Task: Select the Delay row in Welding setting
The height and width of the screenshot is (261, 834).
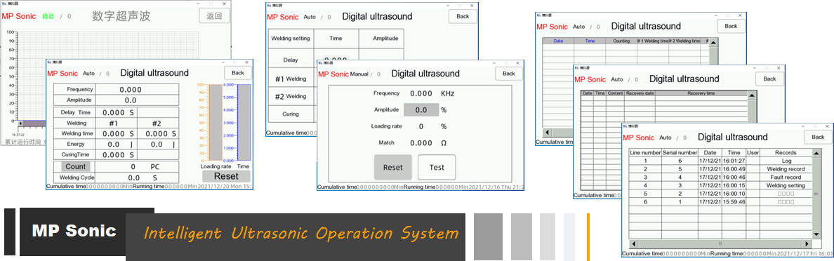Action: tap(291, 60)
